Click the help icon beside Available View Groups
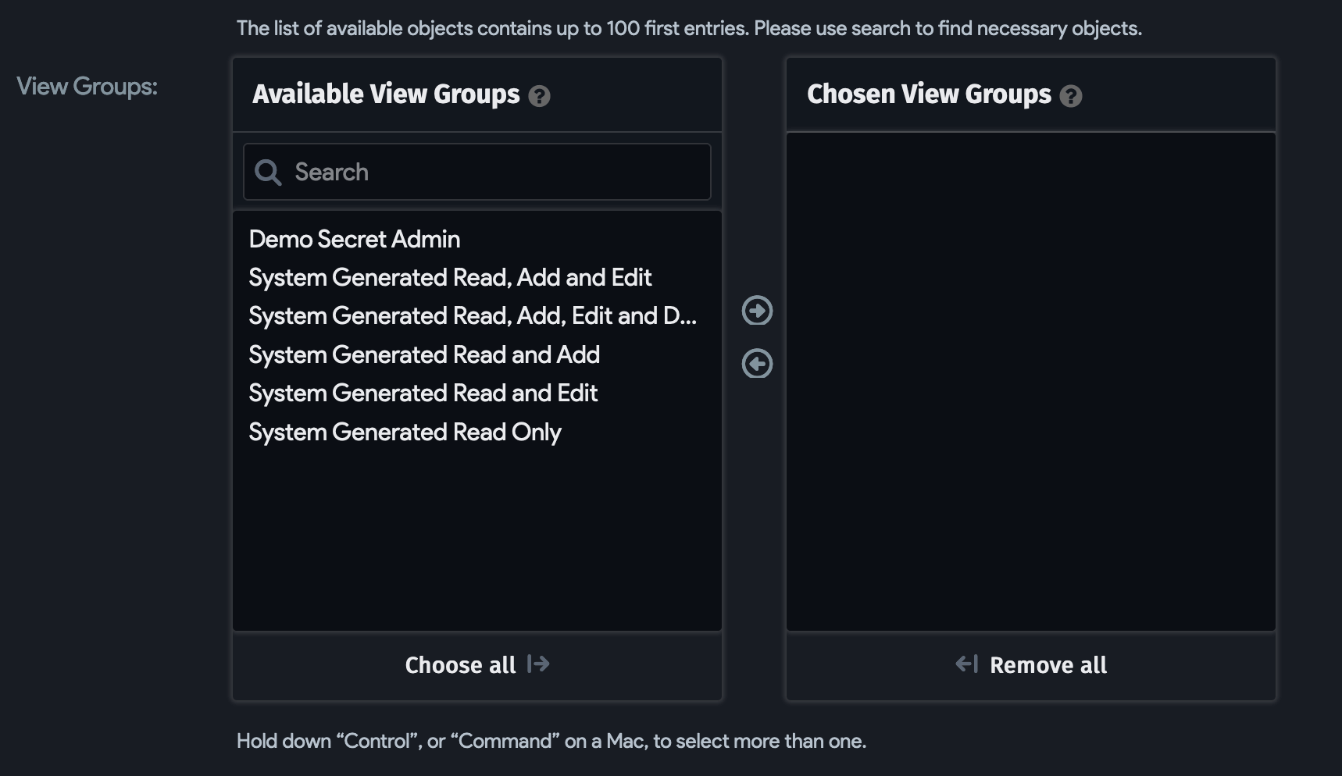This screenshot has width=1342, height=776. pyautogui.click(x=539, y=96)
